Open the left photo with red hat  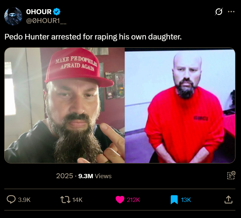[x=64, y=105]
